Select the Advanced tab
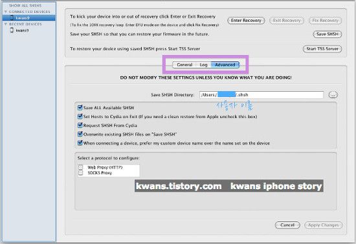The width and height of the screenshot is (356, 244). pyautogui.click(x=225, y=65)
